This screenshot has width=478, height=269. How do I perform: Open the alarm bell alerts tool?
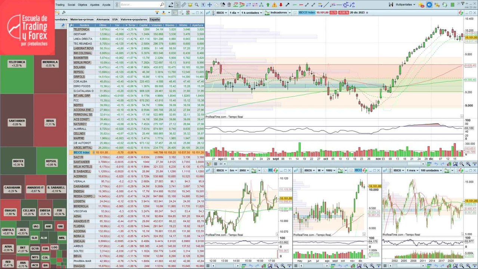point(190,5)
